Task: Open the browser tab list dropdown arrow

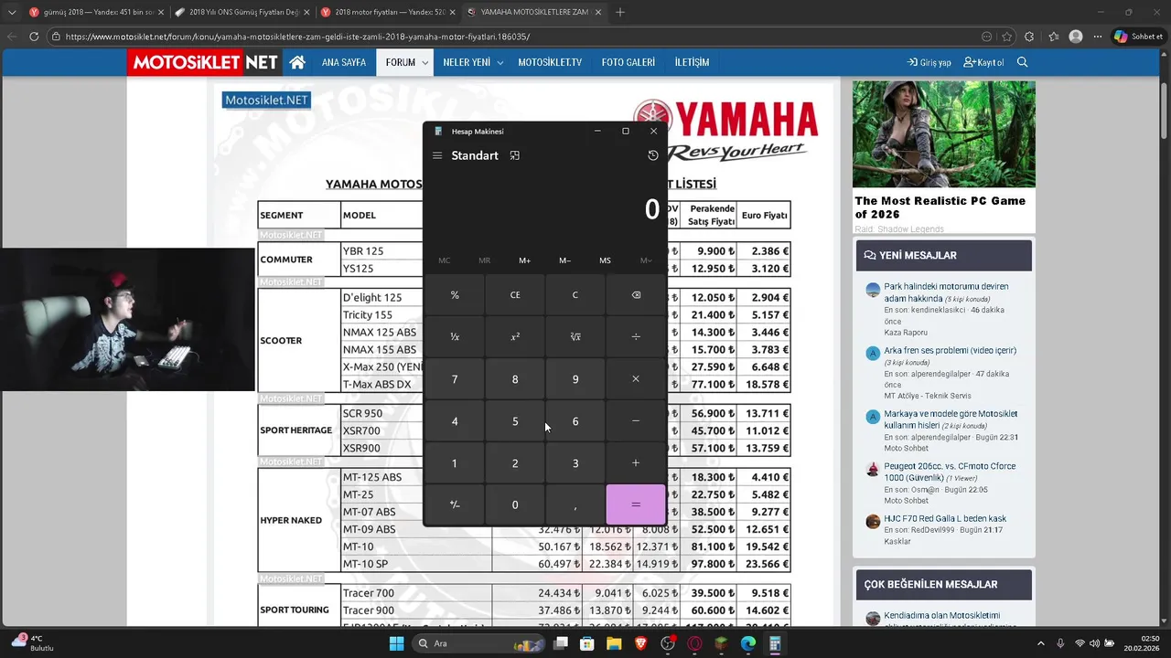Action: [12, 12]
